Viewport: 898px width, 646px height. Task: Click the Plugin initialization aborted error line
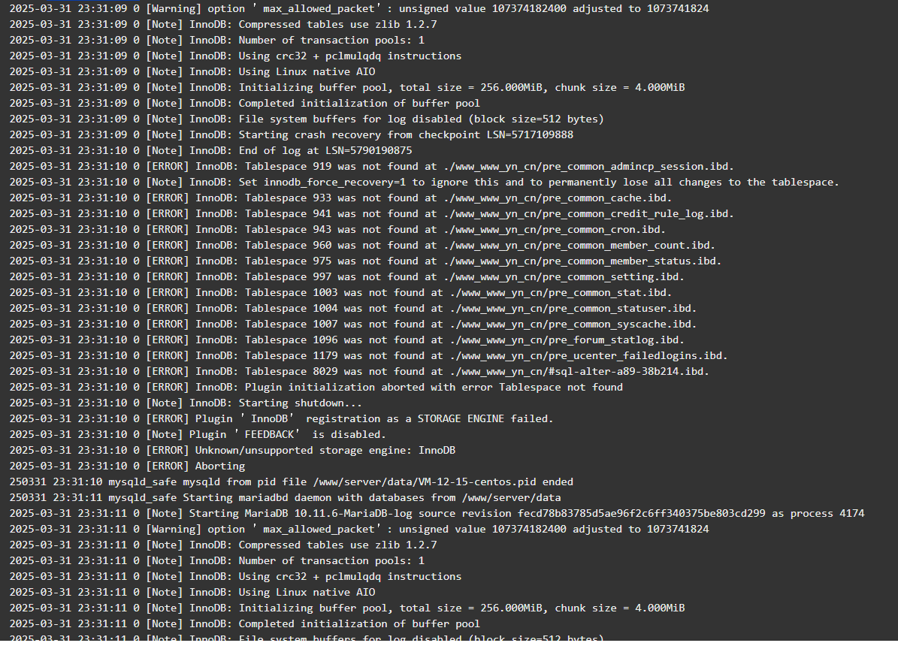tap(316, 387)
